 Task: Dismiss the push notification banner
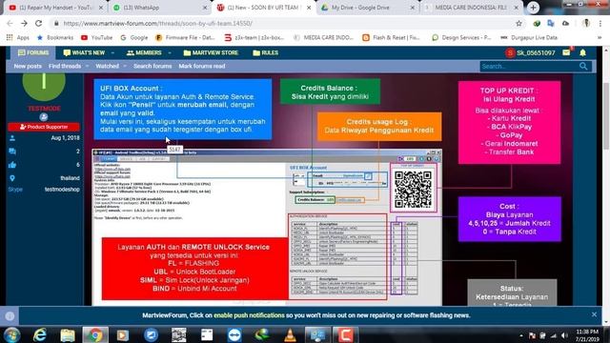(594, 314)
